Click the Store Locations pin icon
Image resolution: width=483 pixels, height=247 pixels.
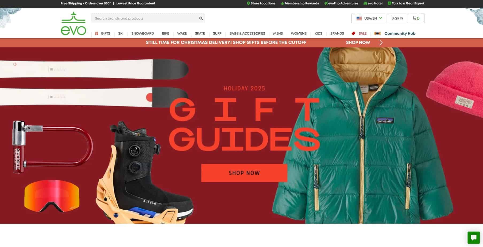pyautogui.click(x=248, y=3)
